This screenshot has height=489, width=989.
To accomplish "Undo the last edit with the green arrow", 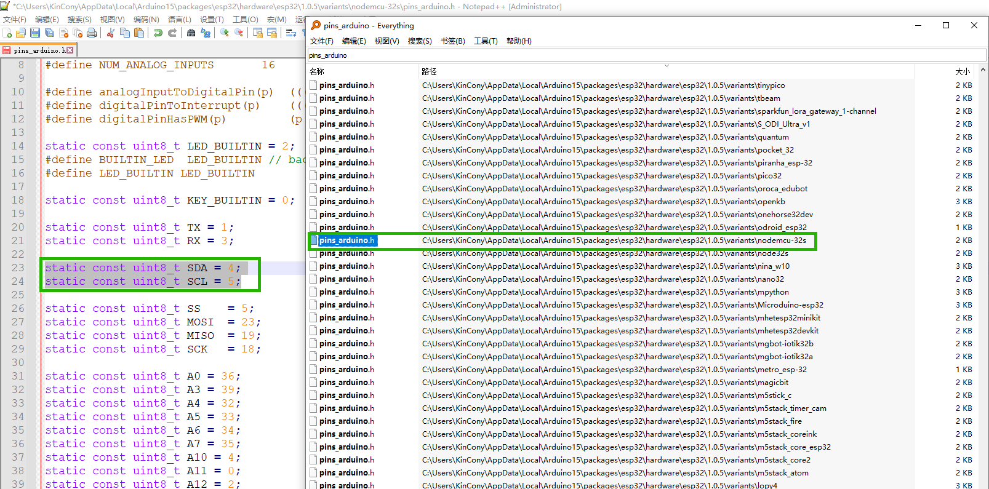I will [158, 33].
